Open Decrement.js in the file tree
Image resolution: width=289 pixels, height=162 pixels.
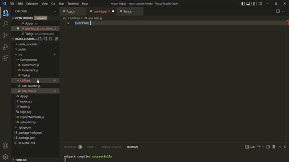pyautogui.click(x=30, y=65)
